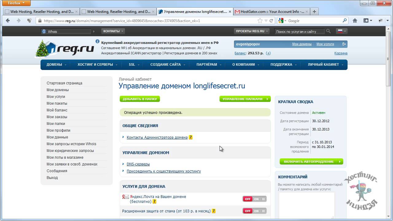Click ВКЛЮЧИТЬ АВТОПРОДЛЕНИЕ button
This screenshot has width=393, height=221.
[x=311, y=161]
